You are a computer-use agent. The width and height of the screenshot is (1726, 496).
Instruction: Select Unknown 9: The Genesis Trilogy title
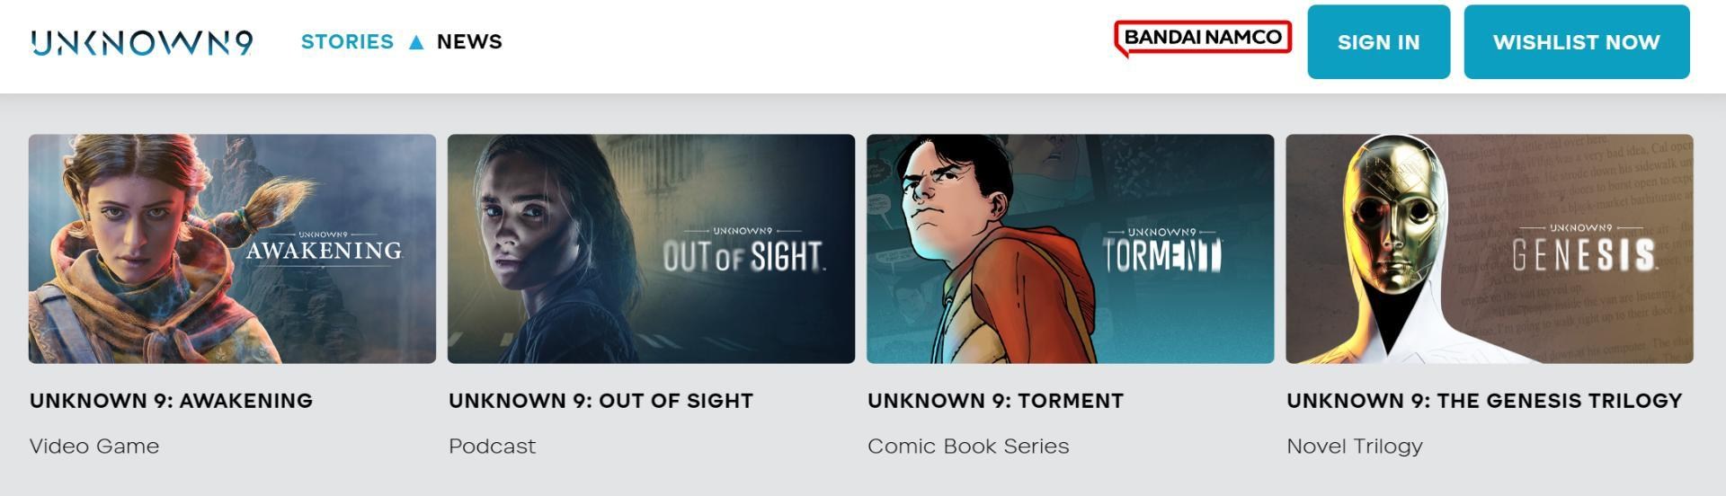(x=1484, y=401)
